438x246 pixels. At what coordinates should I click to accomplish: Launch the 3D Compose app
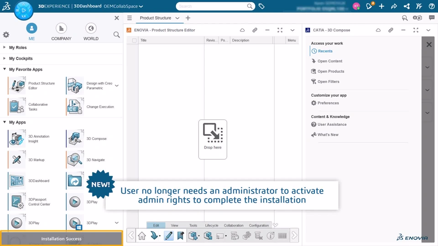coord(75,138)
